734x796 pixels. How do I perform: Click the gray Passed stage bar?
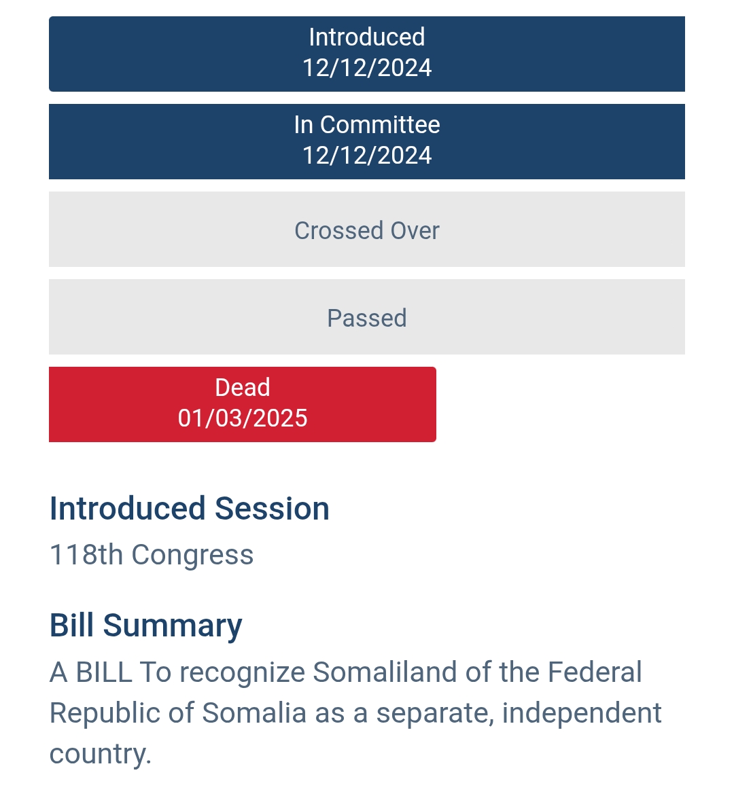click(x=367, y=316)
